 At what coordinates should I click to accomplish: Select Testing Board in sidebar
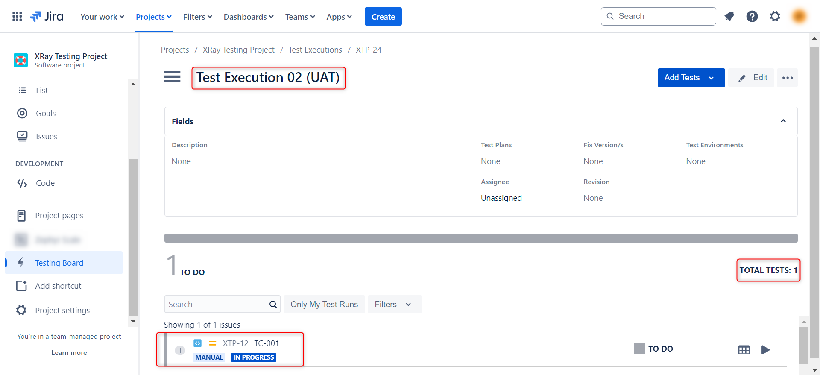[59, 263]
